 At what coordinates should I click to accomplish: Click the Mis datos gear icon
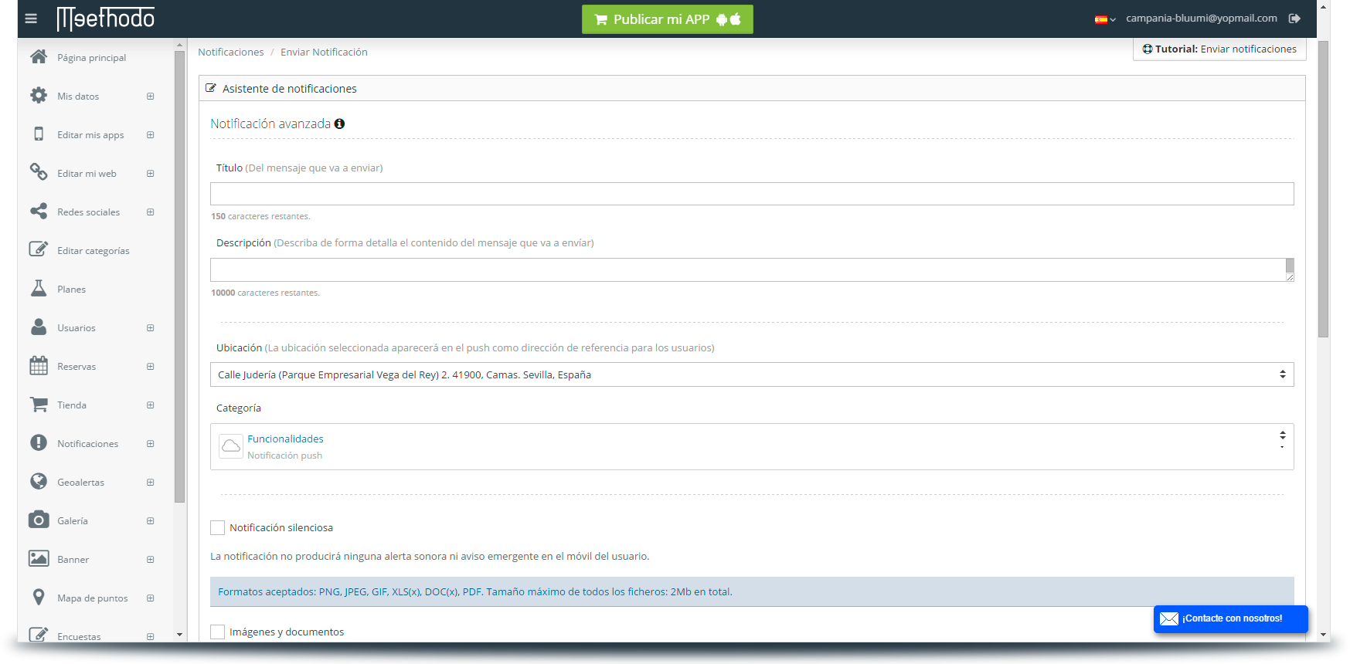click(x=39, y=96)
